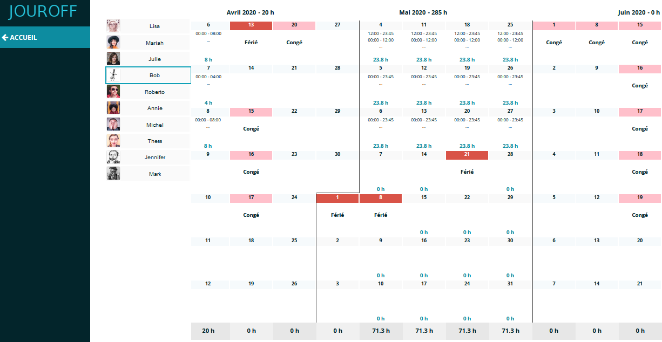Click the Avril 2020 - 20 h header
Viewport: 662px width, 342px height.
coord(251,12)
